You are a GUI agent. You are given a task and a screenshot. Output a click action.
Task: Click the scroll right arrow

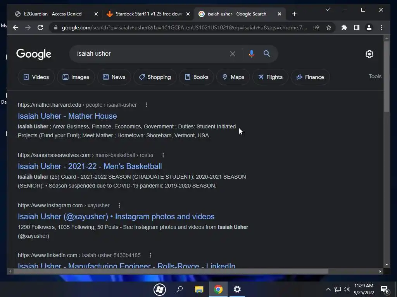tap(380, 271)
